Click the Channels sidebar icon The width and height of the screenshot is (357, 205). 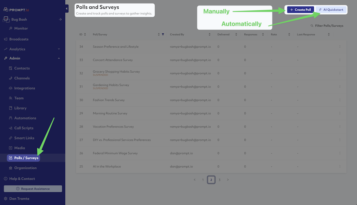(11, 78)
